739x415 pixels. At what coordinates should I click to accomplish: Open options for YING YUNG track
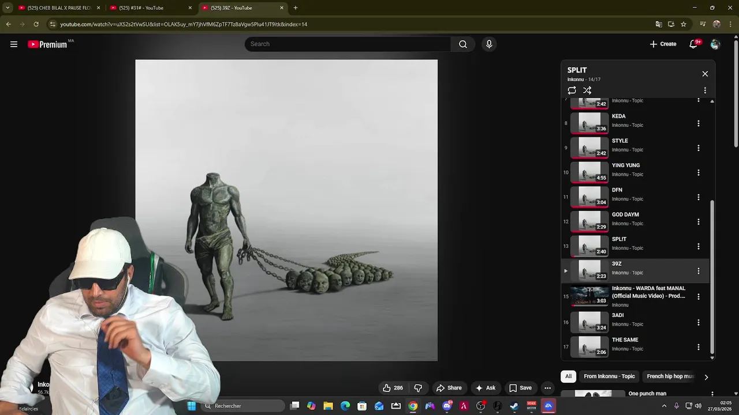pyautogui.click(x=698, y=172)
